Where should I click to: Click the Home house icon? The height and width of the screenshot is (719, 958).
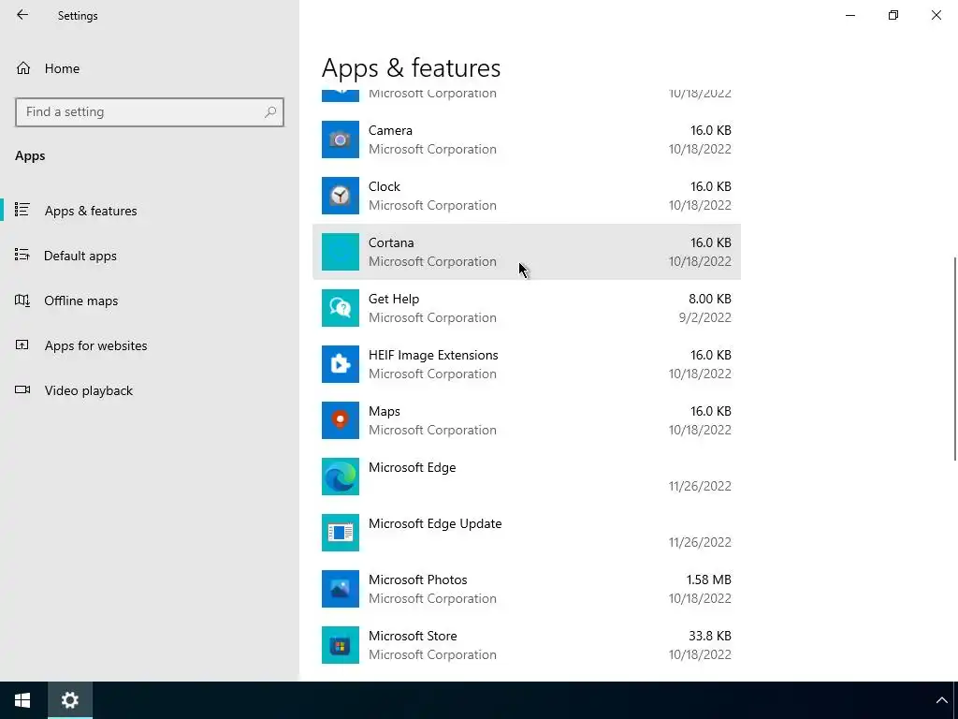coord(23,67)
